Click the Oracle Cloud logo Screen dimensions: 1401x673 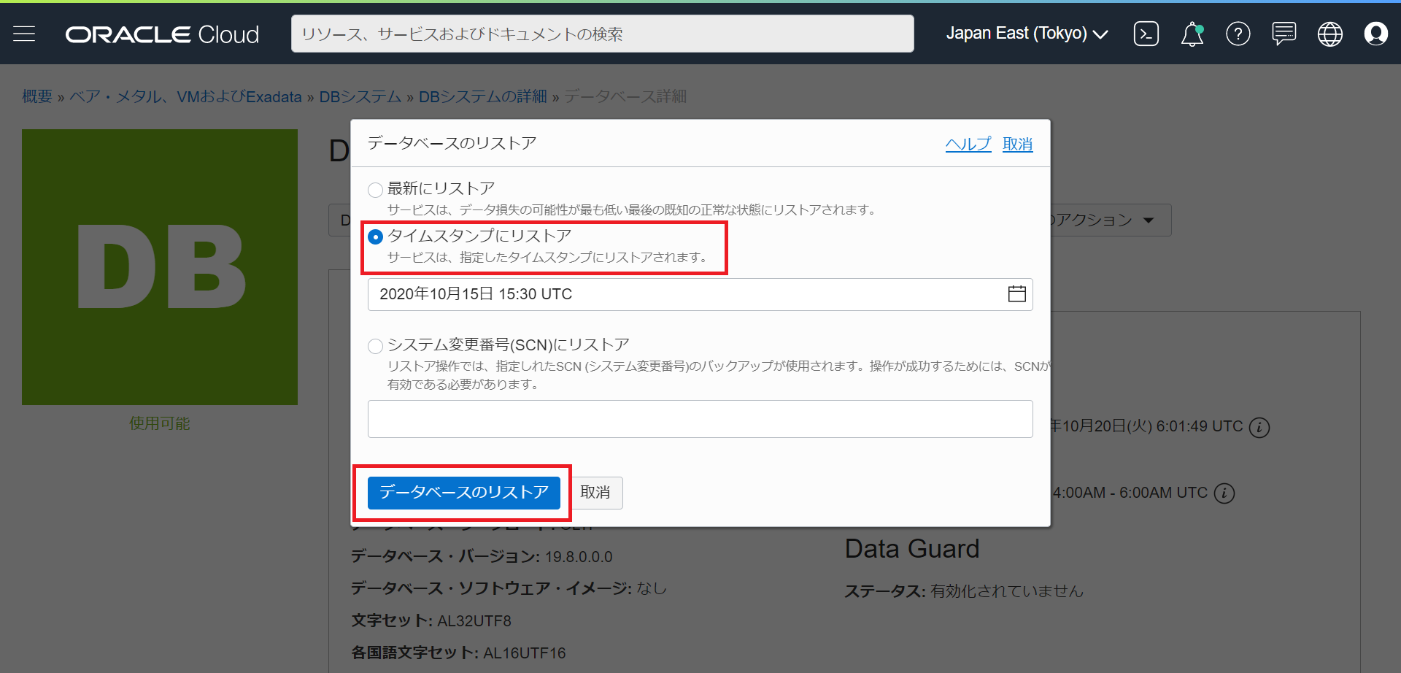click(x=161, y=34)
